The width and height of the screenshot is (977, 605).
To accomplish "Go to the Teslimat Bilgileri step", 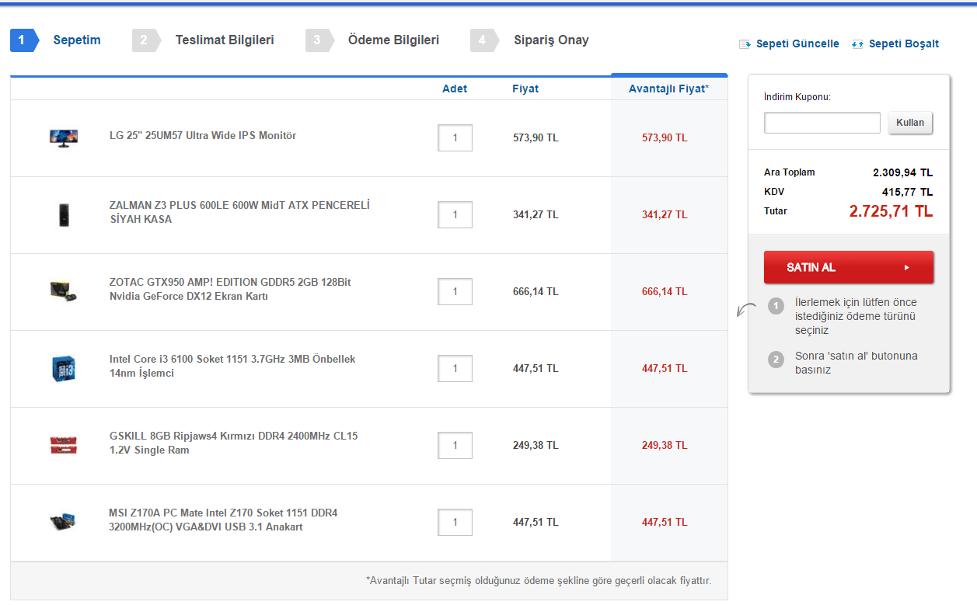I will [x=224, y=40].
